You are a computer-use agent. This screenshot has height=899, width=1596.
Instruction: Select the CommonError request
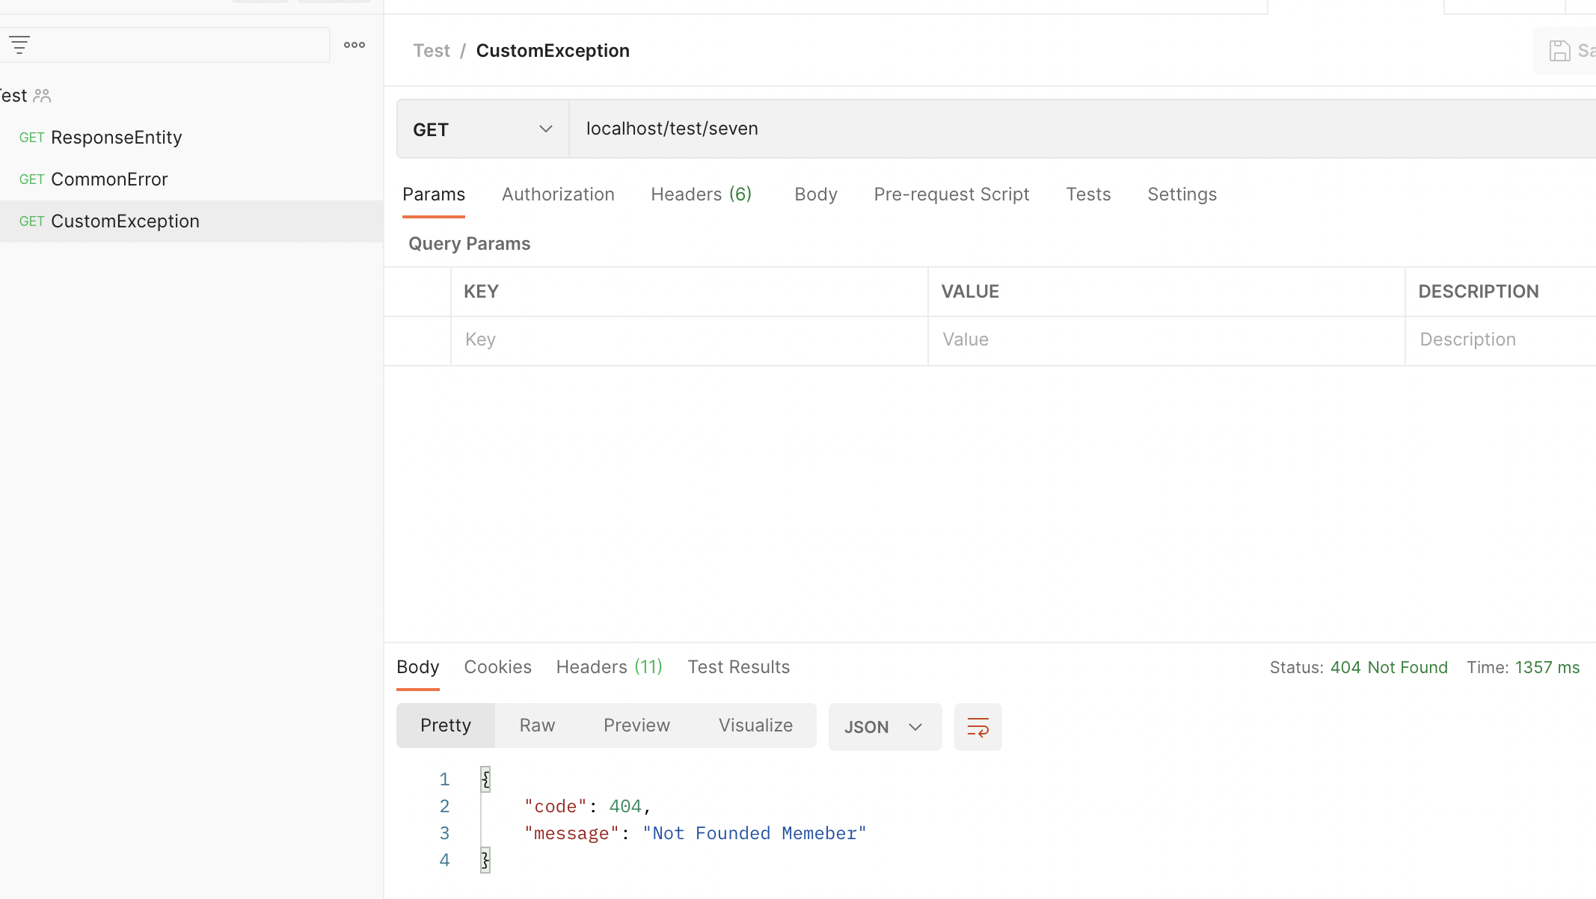coord(109,180)
